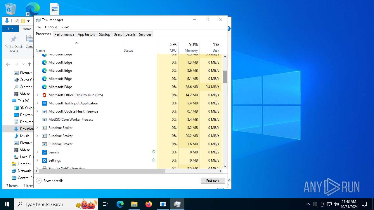The width and height of the screenshot is (374, 210).
Task: Switch to the Details tab
Action: pyautogui.click(x=130, y=34)
